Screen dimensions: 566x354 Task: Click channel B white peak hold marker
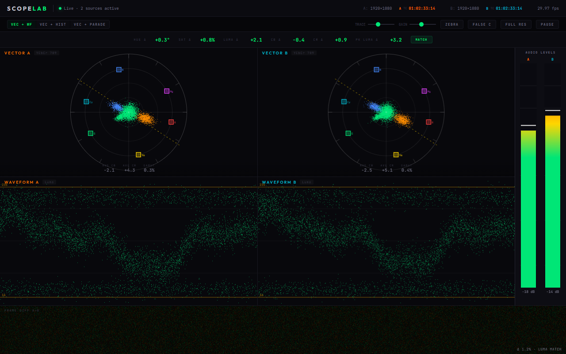[x=553, y=110]
